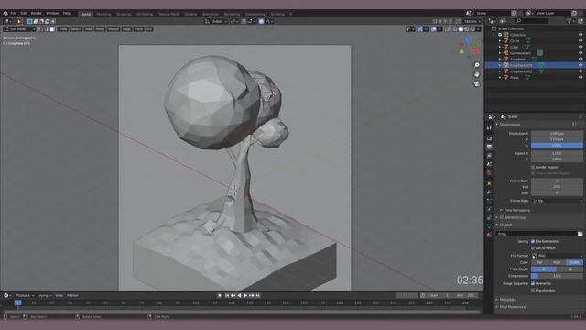Switch to the Modeling workspace tab

point(103,14)
